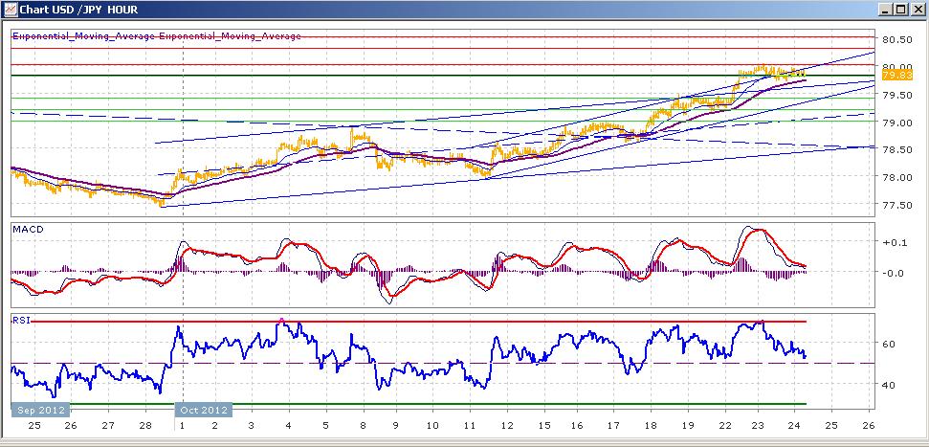The height and width of the screenshot is (447, 929).
Task: Click date 25 at left of time axis
Action: [x=33, y=425]
